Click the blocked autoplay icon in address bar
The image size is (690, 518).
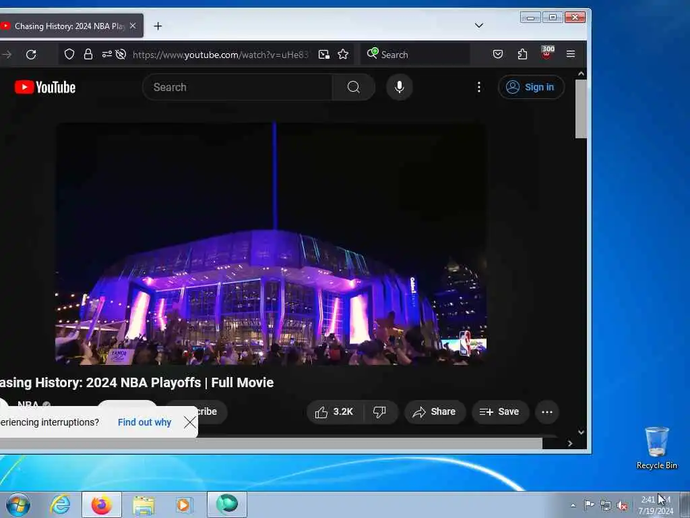(121, 54)
